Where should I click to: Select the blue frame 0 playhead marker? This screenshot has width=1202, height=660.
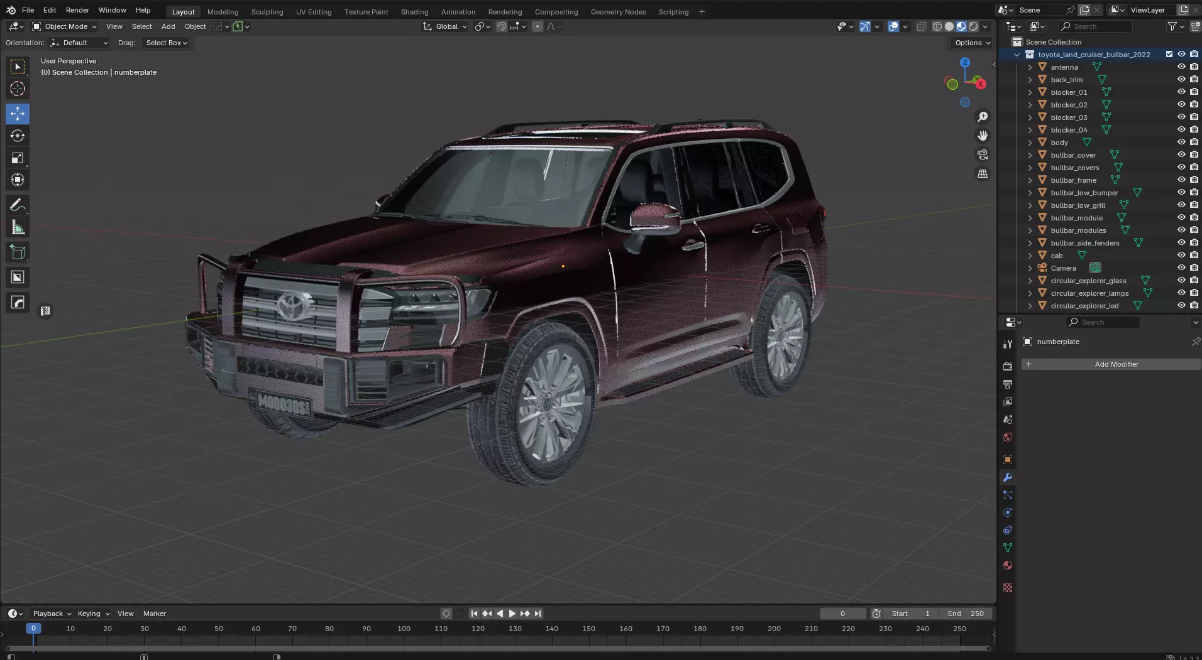(33, 628)
